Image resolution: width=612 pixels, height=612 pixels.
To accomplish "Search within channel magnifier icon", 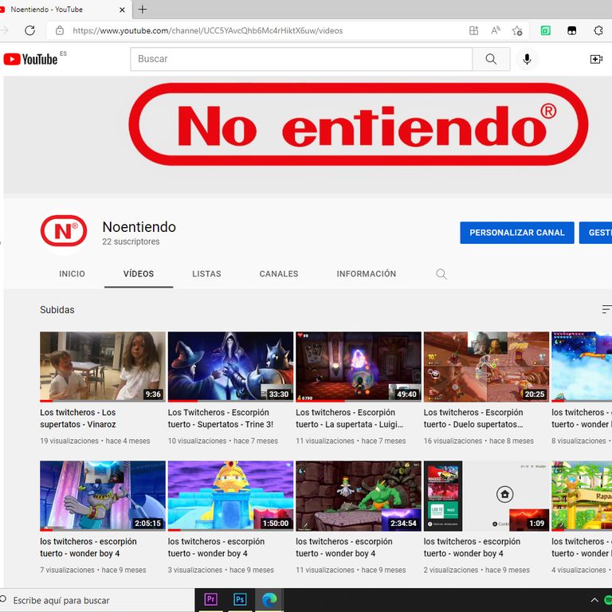I will (x=441, y=274).
